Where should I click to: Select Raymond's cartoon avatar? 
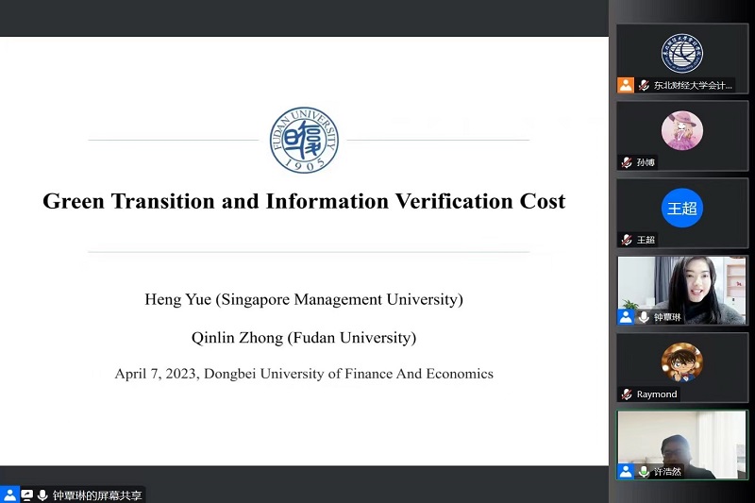point(681,361)
